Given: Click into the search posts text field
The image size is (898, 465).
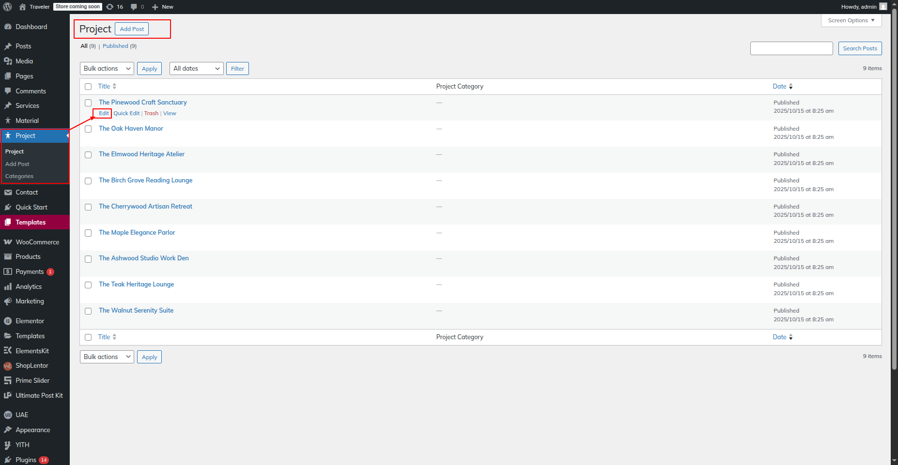Looking at the screenshot, I should tap(791, 48).
